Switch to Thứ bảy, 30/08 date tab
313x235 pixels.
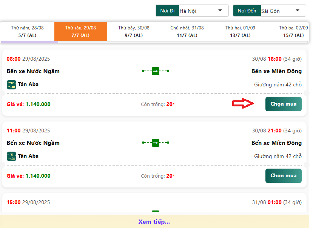tap(134, 31)
